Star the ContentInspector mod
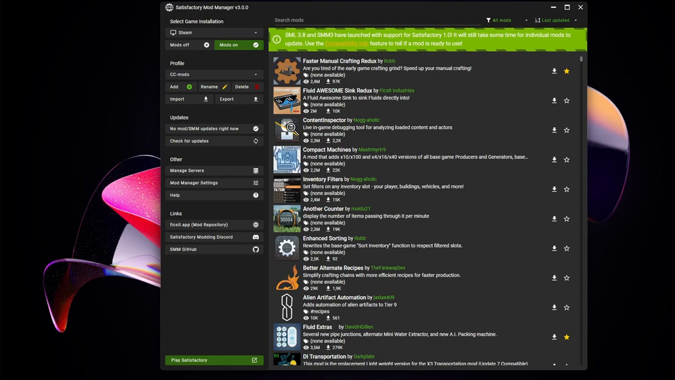The width and height of the screenshot is (675, 380). (x=567, y=130)
